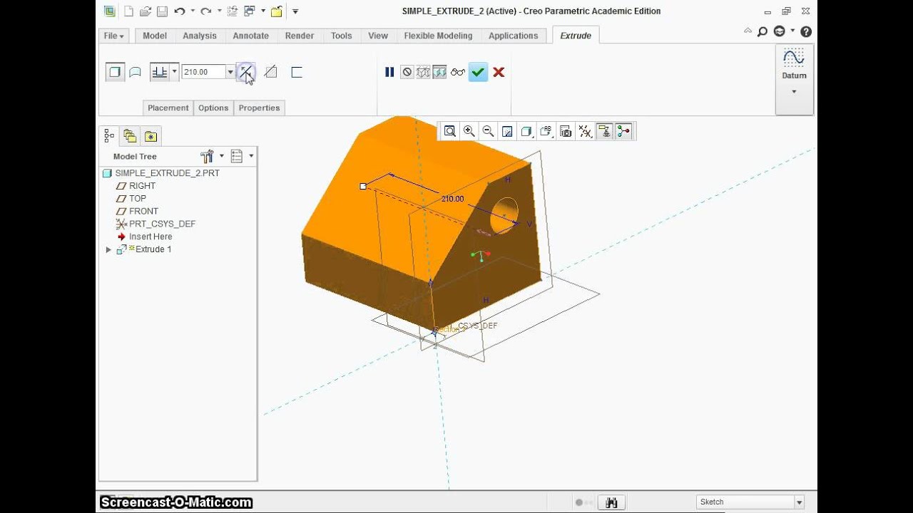Open the File menu

pyautogui.click(x=113, y=36)
